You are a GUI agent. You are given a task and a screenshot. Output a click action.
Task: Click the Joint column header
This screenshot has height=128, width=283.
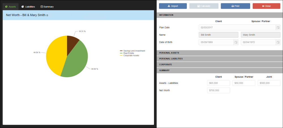pos(269,77)
